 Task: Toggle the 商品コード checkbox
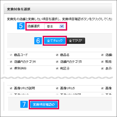click(11, 55)
